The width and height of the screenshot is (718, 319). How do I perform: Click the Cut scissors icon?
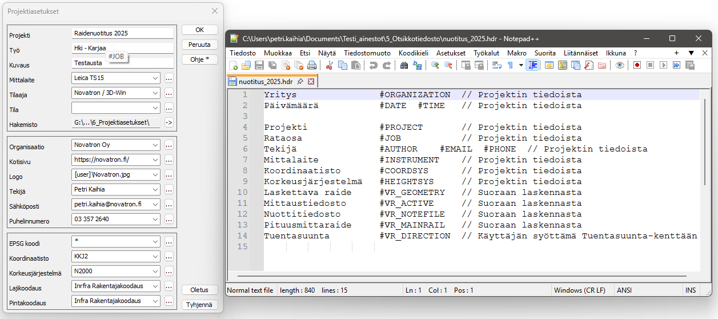point(330,65)
